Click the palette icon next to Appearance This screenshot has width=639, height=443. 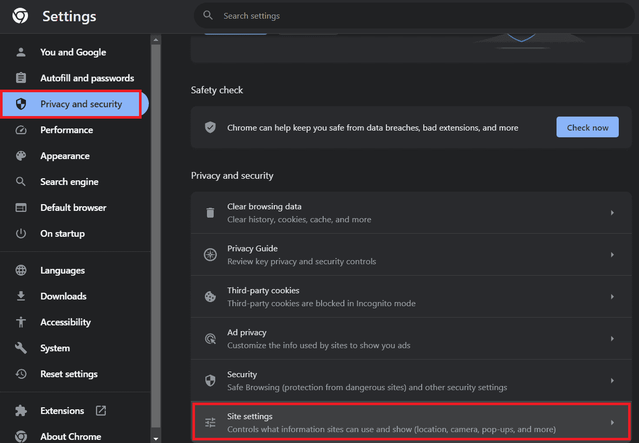coord(21,155)
